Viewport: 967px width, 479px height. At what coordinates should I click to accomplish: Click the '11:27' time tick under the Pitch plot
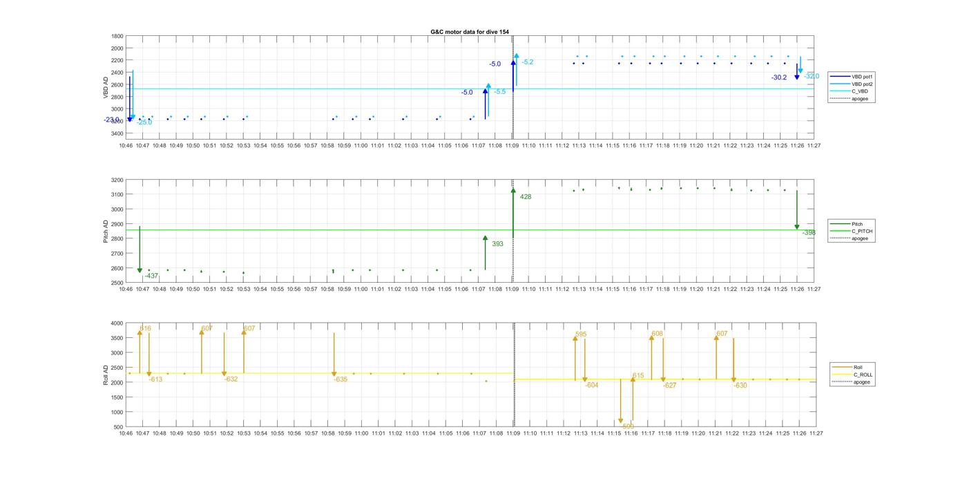click(814, 290)
